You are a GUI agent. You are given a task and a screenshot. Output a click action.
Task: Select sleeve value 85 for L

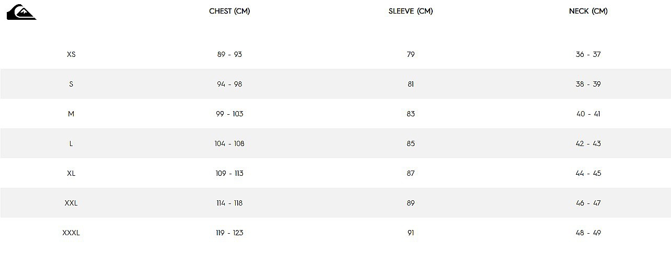[x=411, y=143]
